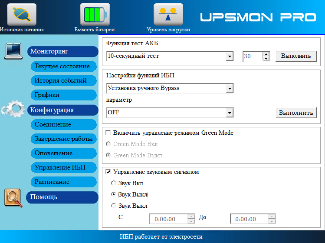Open the Конфигурация section
The height and width of the screenshot is (243, 325).
(62, 110)
